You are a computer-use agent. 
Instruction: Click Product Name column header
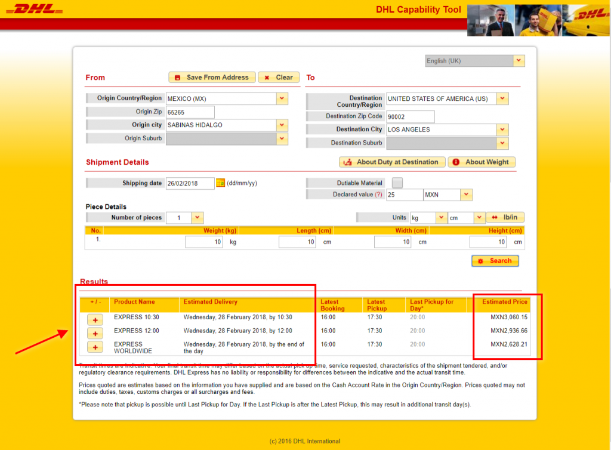(134, 301)
